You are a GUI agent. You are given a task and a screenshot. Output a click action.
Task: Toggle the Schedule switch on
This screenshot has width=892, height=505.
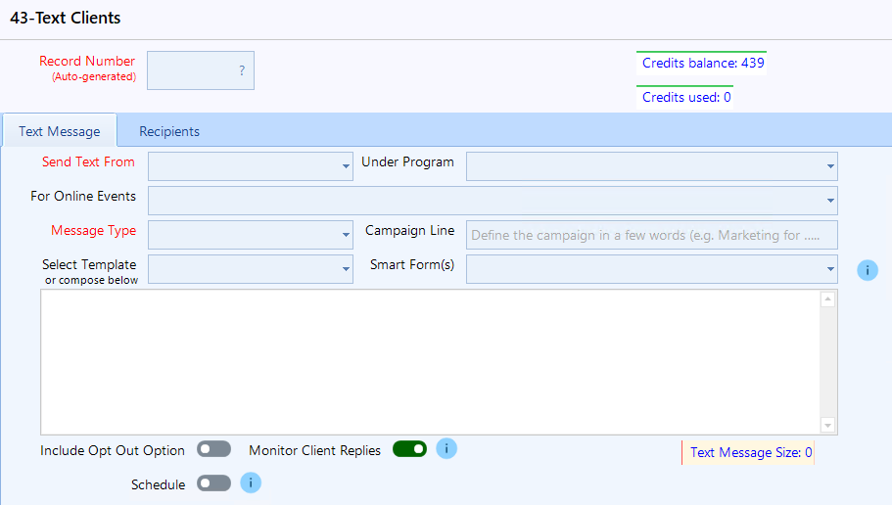click(213, 483)
